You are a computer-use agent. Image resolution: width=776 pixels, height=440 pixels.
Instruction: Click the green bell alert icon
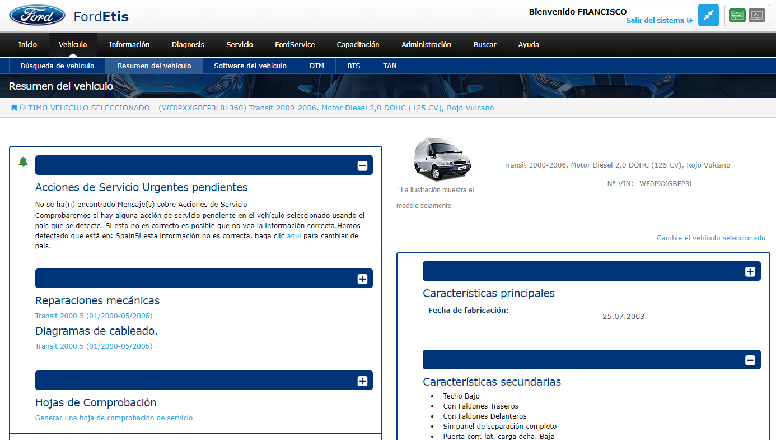23,162
